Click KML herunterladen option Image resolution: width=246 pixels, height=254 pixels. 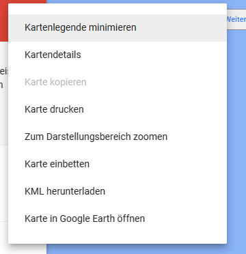pyautogui.click(x=118, y=192)
